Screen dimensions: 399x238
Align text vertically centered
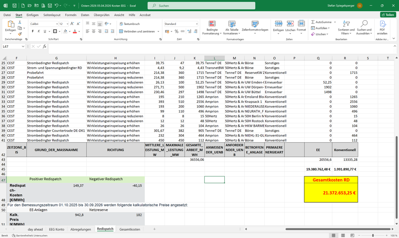(94, 24)
